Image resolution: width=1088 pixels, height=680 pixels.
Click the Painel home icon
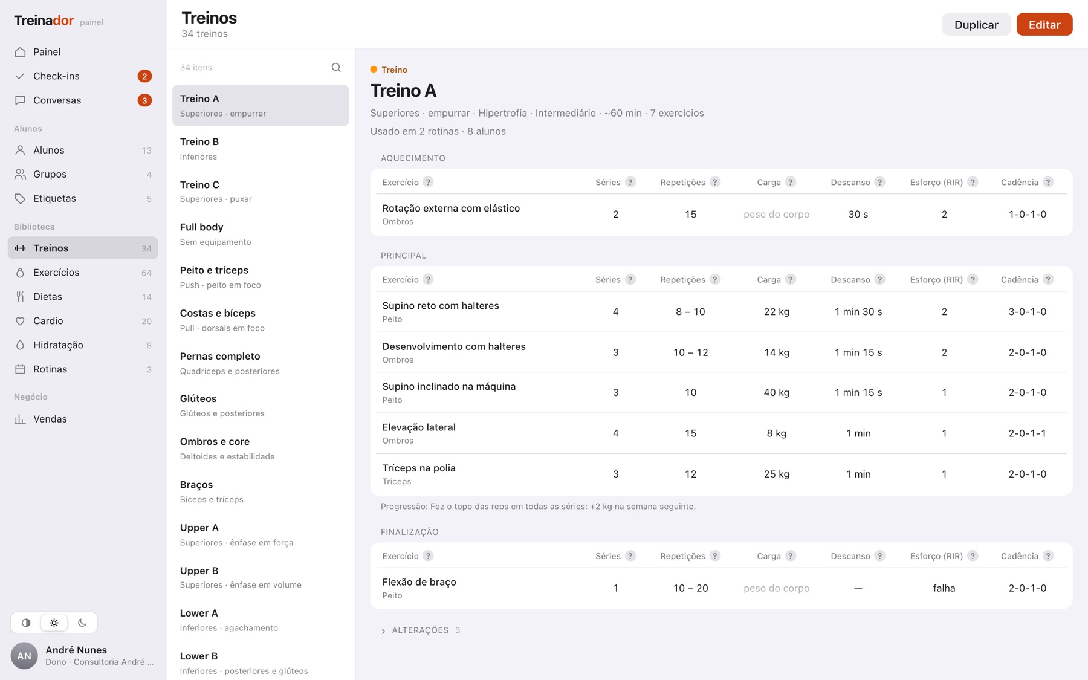point(20,52)
